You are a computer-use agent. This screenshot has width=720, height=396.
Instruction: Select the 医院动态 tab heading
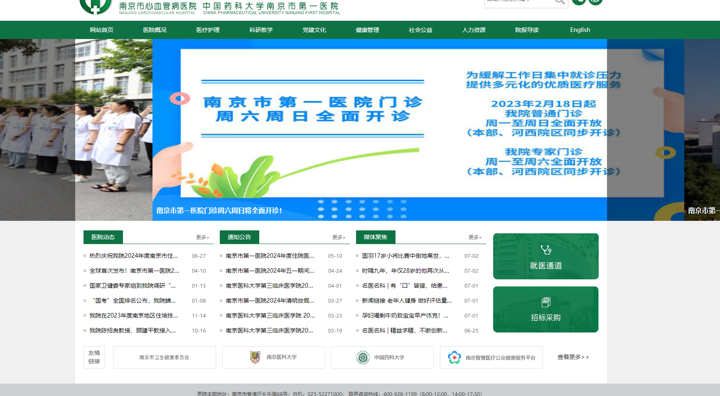point(103,237)
